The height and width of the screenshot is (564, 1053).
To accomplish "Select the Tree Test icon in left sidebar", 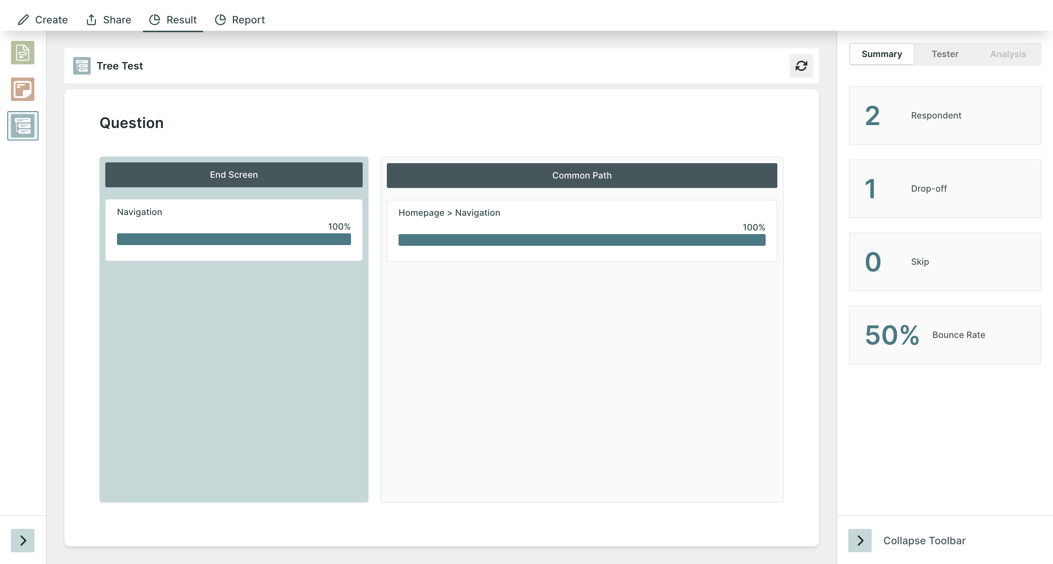I will 23,125.
